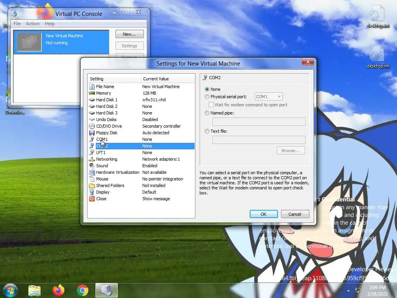Select the Memory setting row
The height and width of the screenshot is (298, 397).
pyautogui.click(x=142, y=93)
